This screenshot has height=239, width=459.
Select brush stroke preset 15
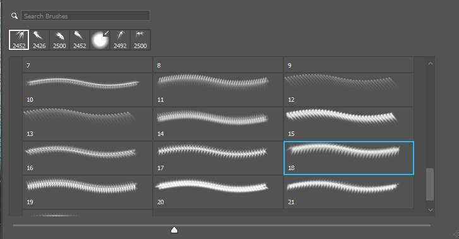pyautogui.click(x=349, y=123)
